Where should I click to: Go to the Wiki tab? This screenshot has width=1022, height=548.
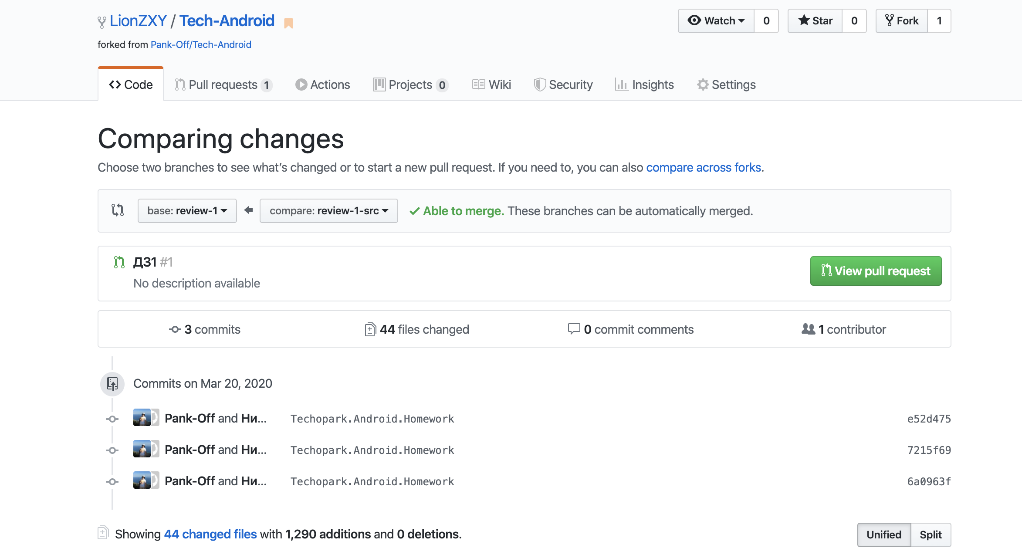pyautogui.click(x=491, y=85)
